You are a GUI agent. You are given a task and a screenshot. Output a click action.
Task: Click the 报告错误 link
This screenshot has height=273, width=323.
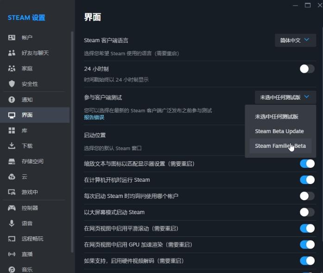94,117
